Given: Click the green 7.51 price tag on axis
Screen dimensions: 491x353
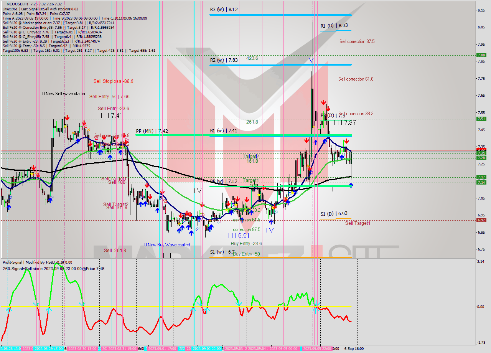Looking at the screenshot, I should pyautogui.click(x=481, y=119).
